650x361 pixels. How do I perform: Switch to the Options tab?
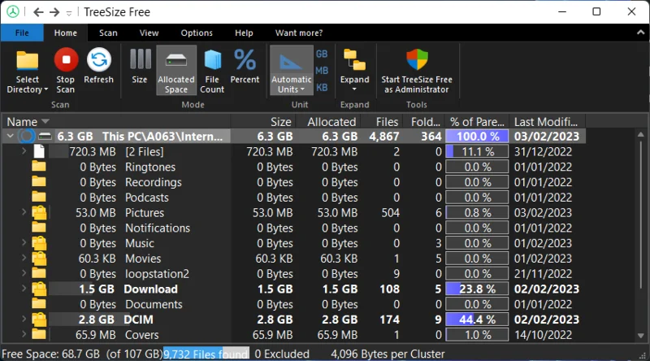(x=197, y=33)
